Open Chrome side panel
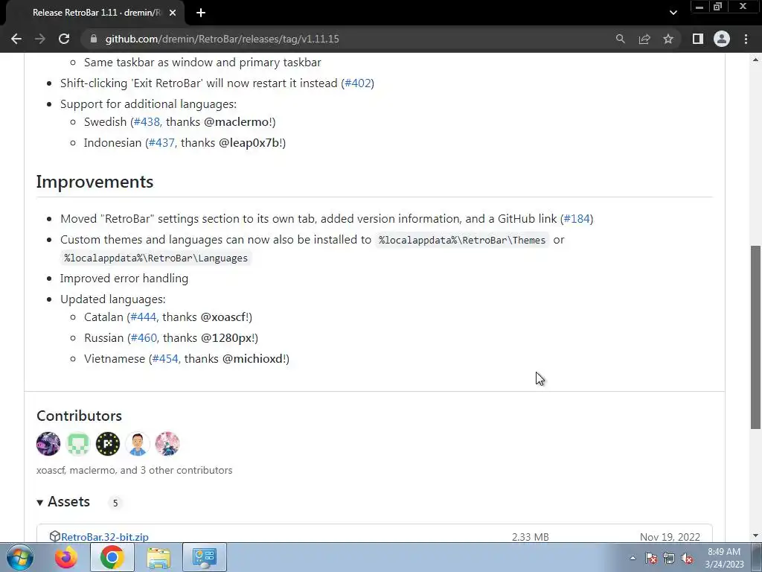This screenshot has width=762, height=572. (x=698, y=39)
